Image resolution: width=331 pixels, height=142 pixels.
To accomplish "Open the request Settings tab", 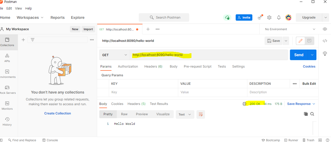I will 238,66.
